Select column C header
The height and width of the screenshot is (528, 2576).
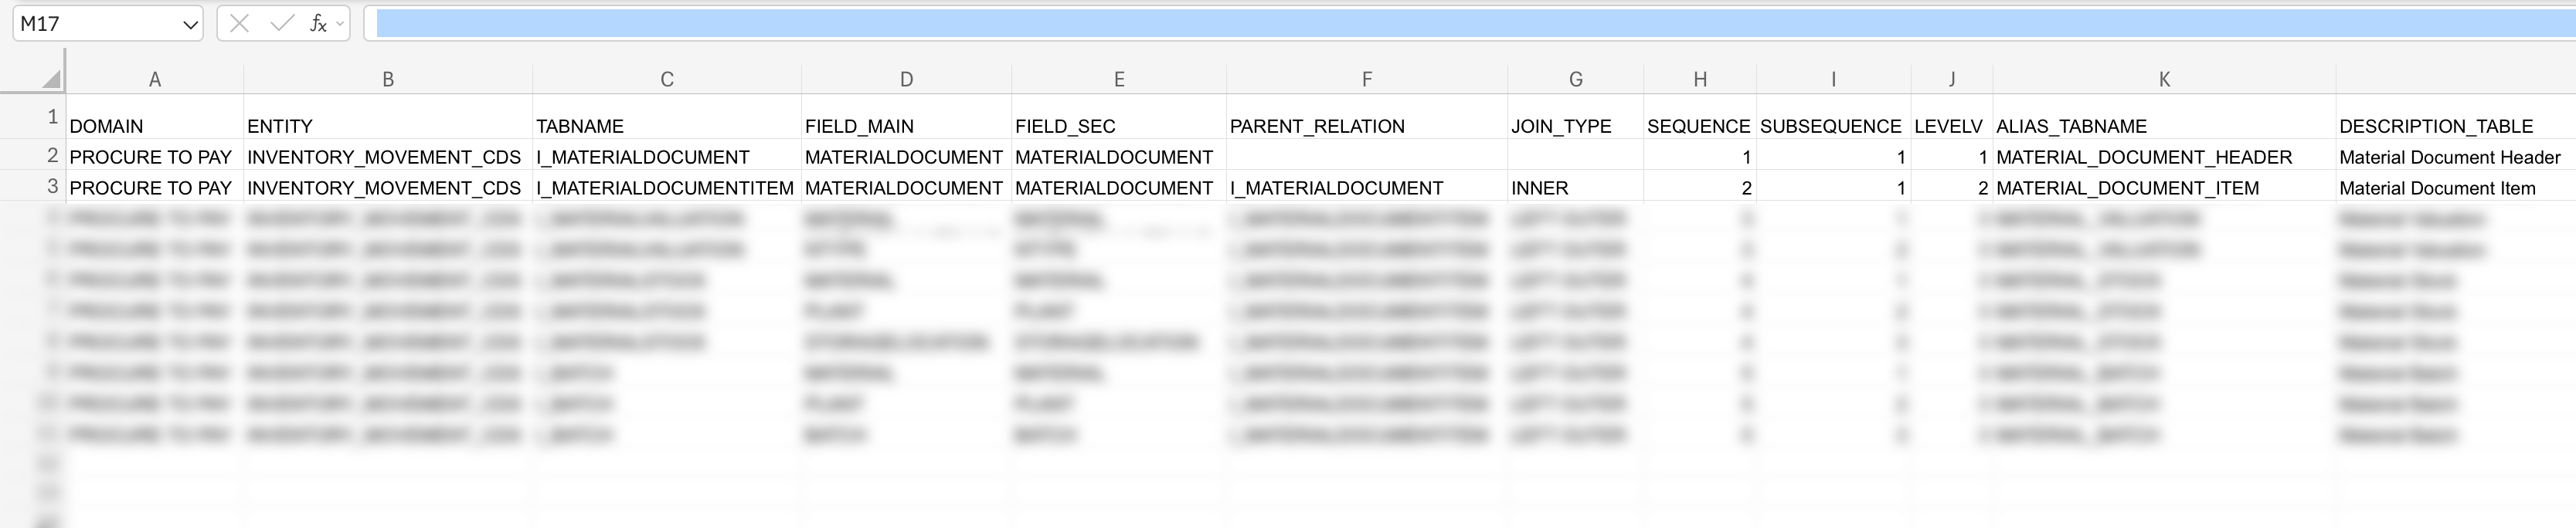coord(667,79)
